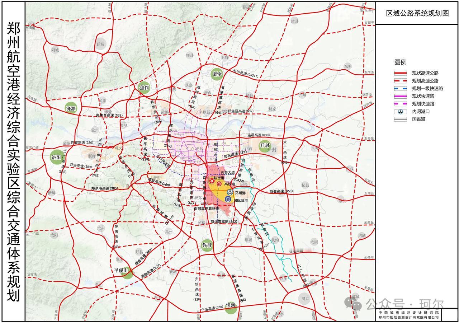Screen dimensions: 459x323
Task: Click the 区域公路系统规划图 title box
Action: 417,13
